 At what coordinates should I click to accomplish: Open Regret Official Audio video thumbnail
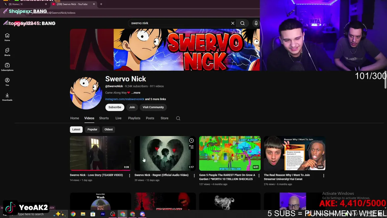[x=165, y=153]
